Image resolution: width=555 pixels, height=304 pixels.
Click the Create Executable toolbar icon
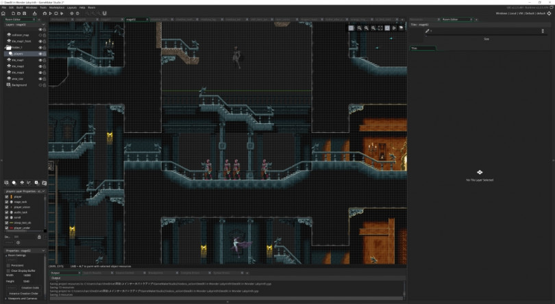[35, 14]
